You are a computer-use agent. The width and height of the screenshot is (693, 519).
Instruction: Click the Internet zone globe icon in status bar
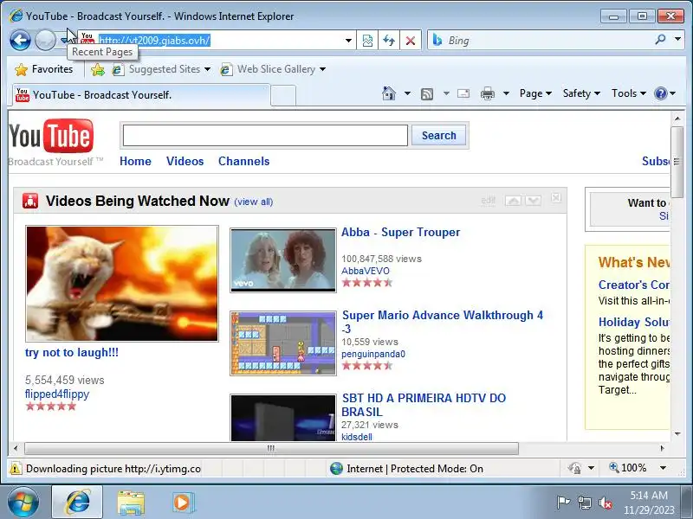336,468
